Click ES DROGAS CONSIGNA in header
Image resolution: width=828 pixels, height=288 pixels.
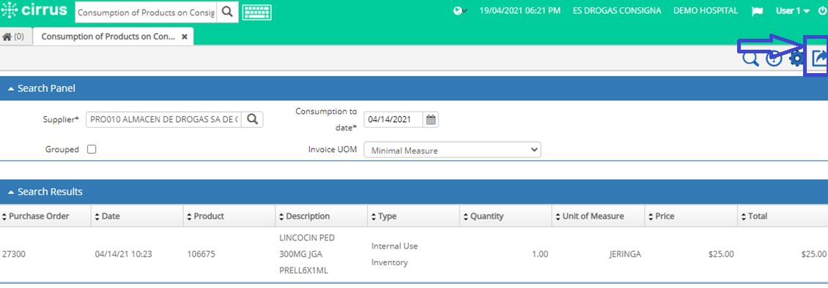(617, 10)
